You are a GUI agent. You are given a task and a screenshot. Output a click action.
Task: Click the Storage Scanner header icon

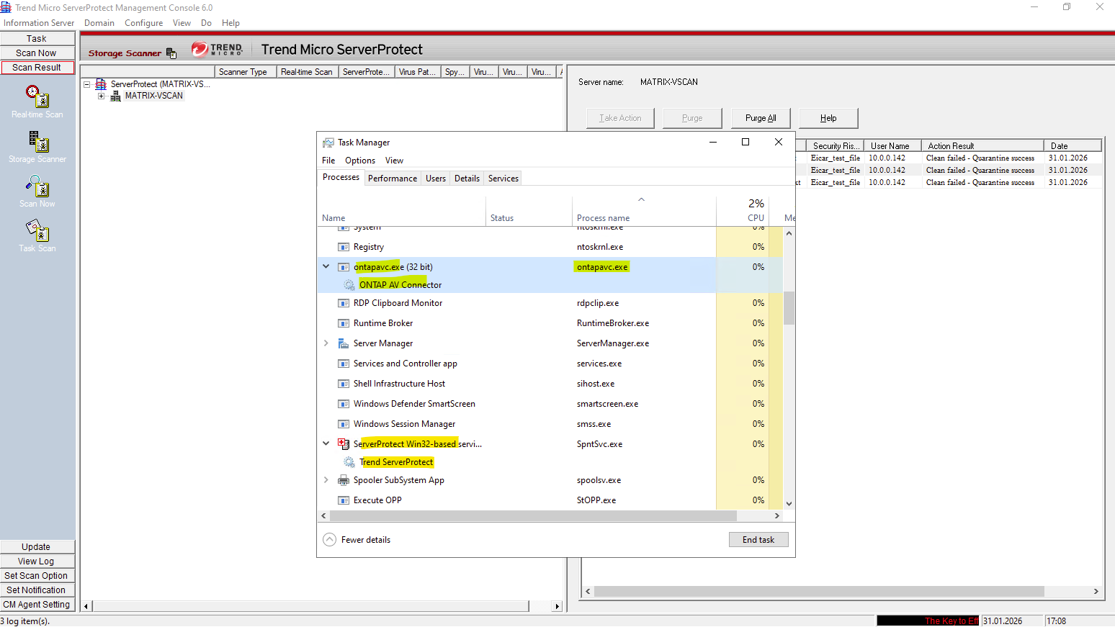tap(171, 53)
